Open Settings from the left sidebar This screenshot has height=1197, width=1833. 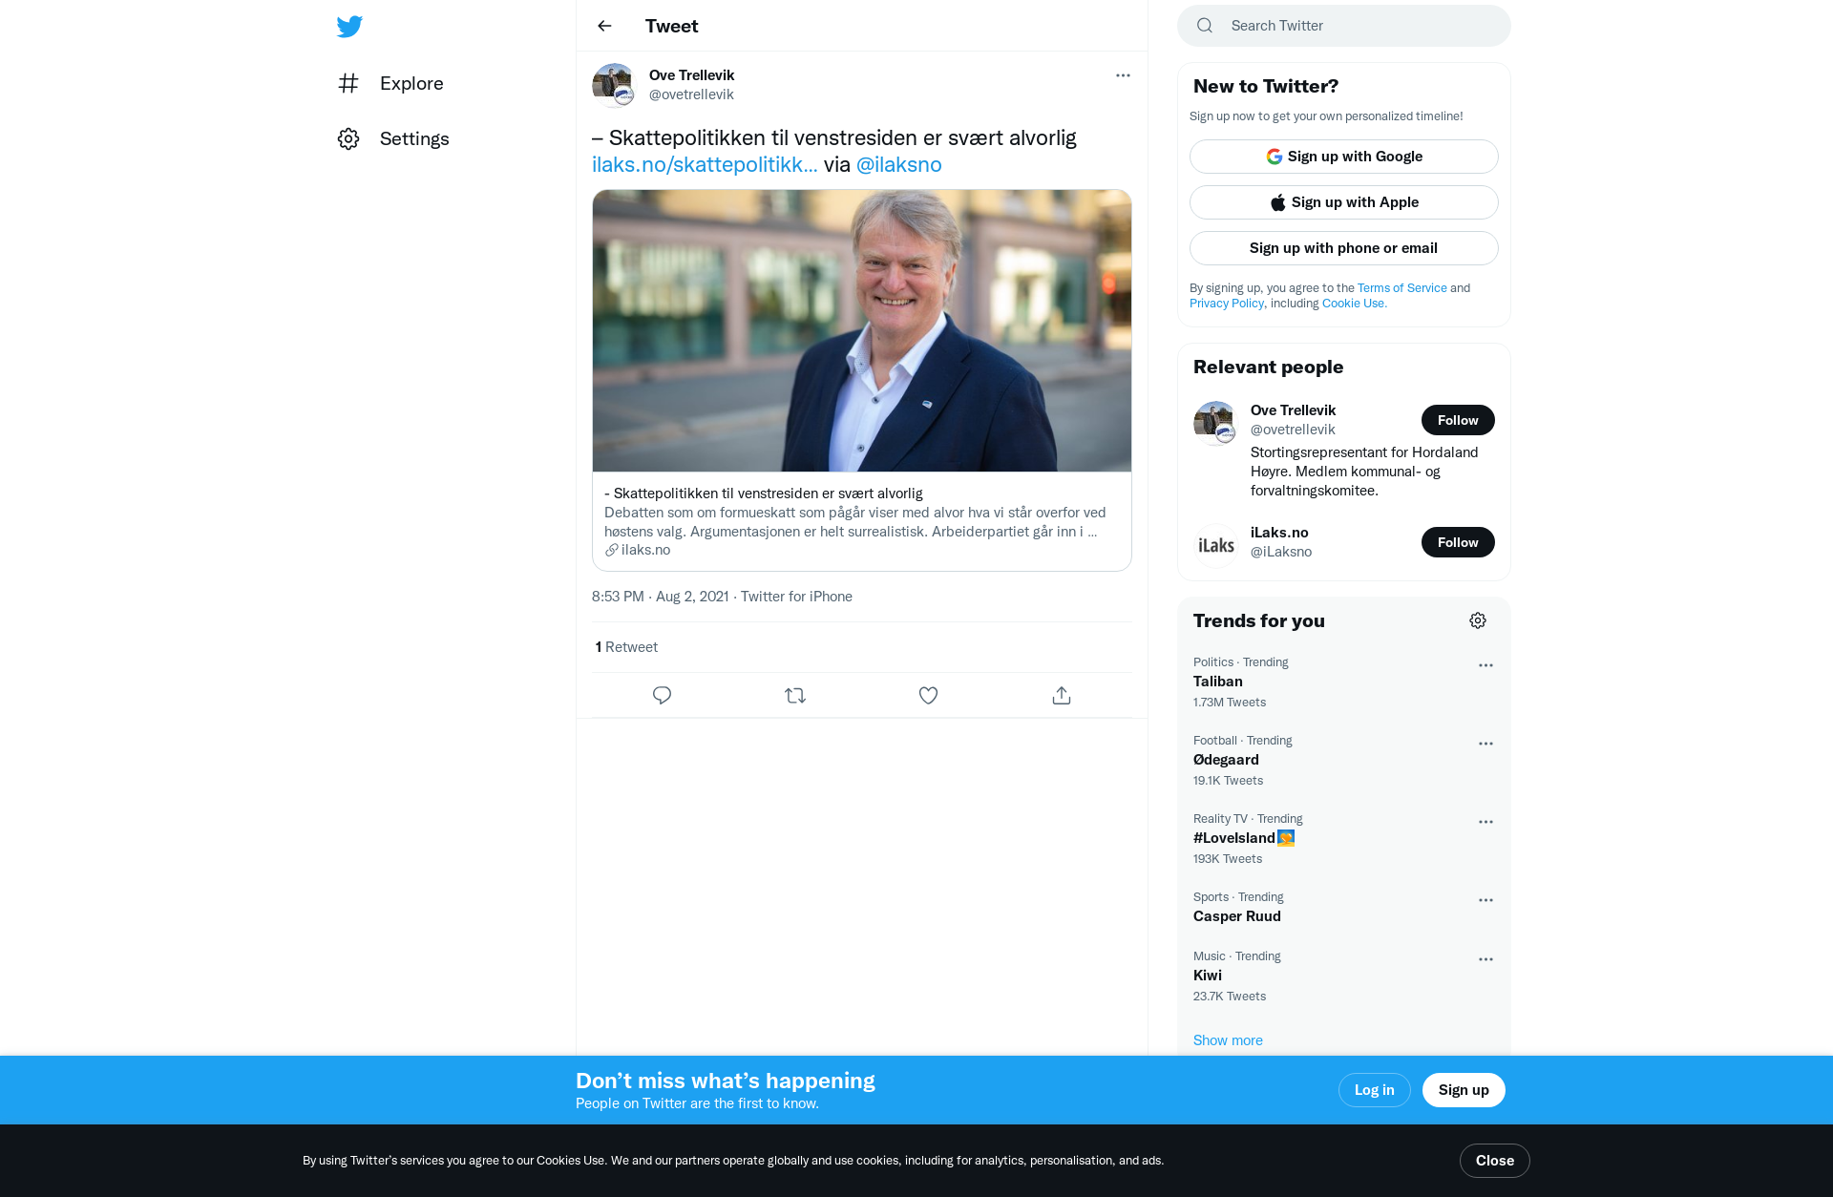pyautogui.click(x=393, y=138)
